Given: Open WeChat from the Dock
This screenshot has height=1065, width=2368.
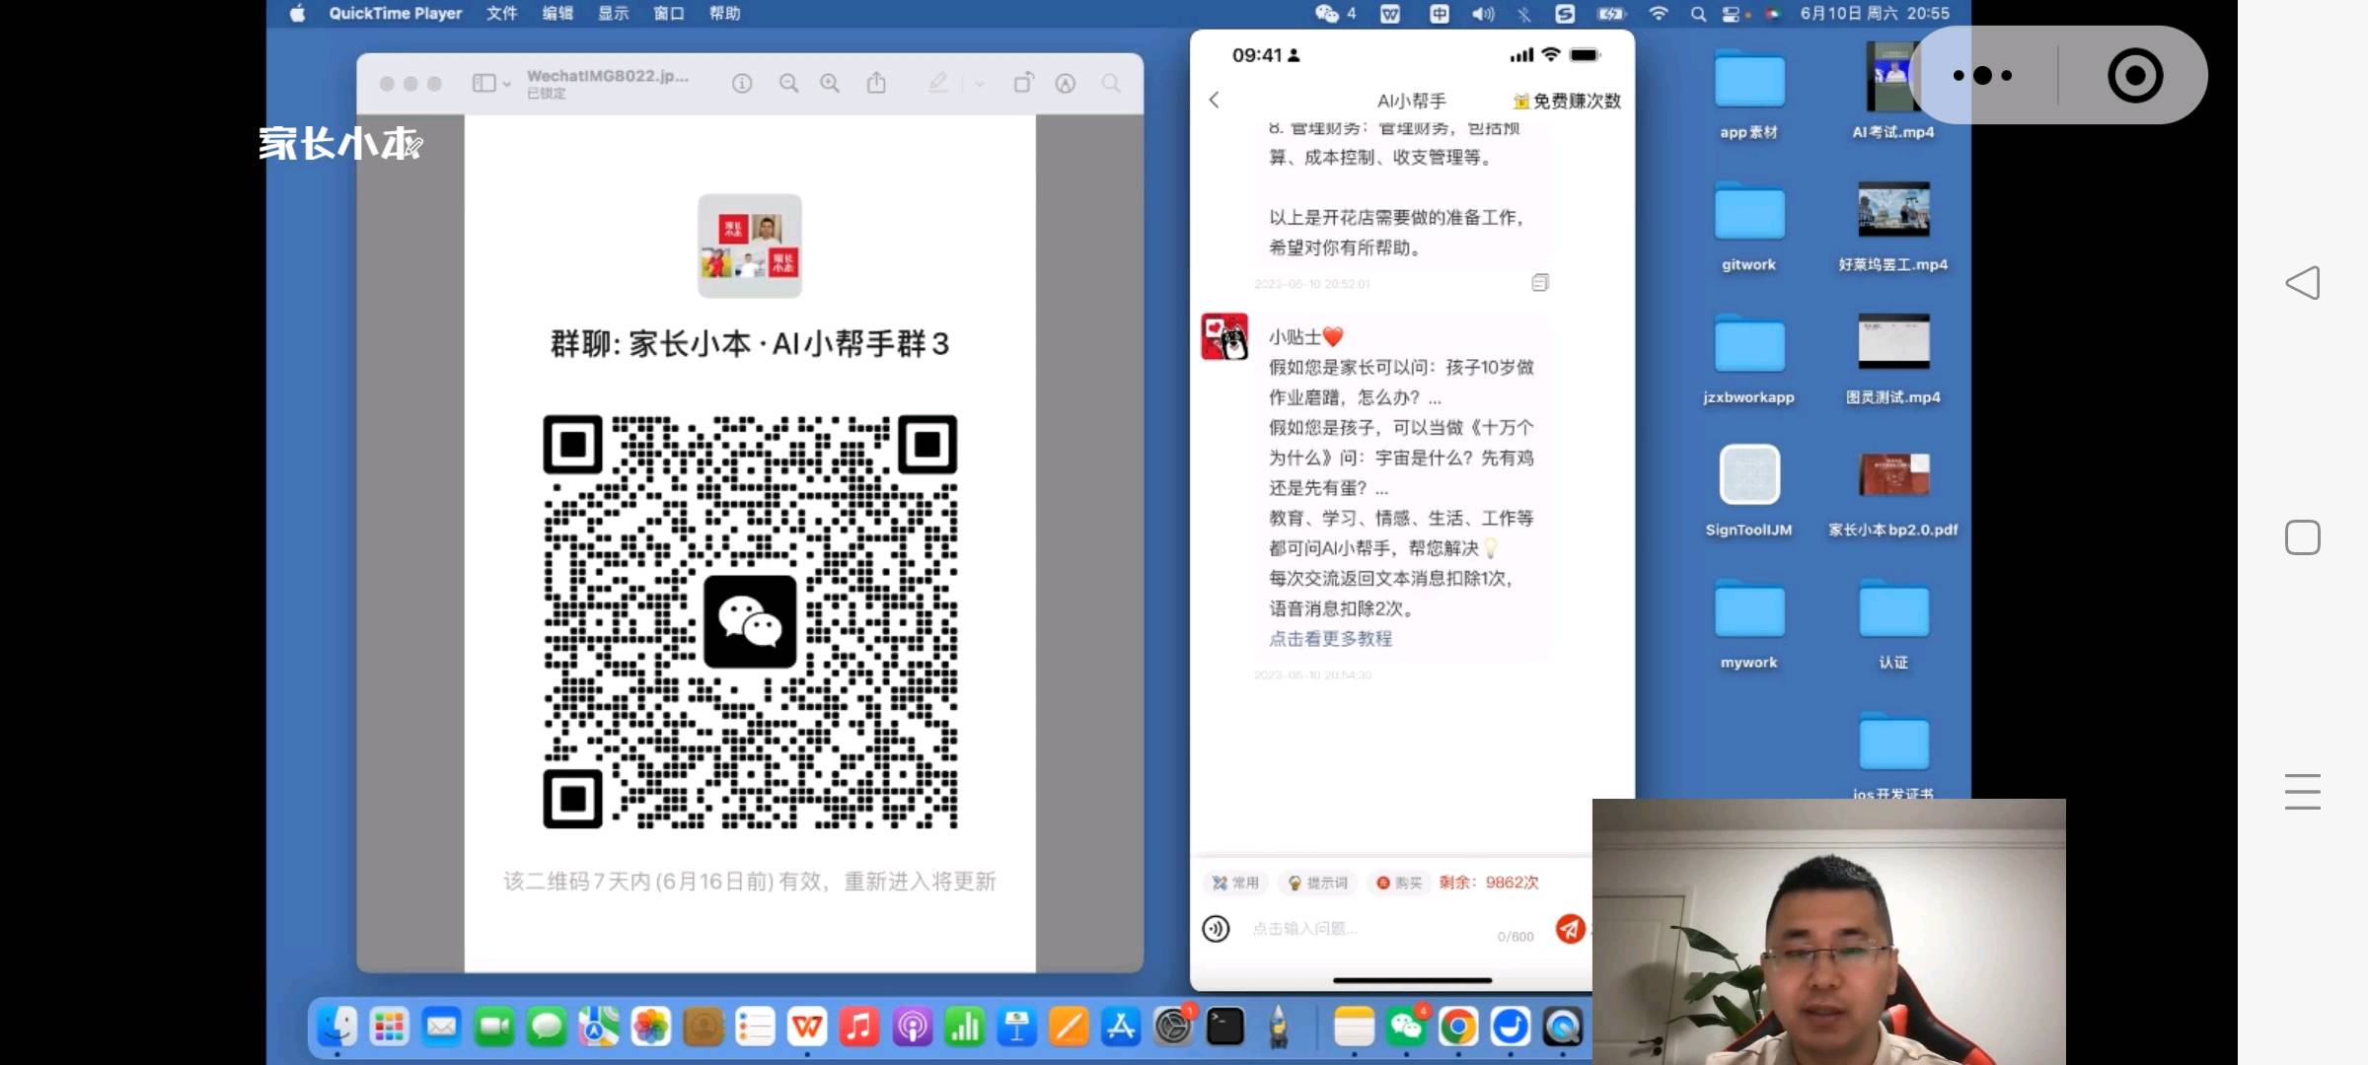Looking at the screenshot, I should (1406, 1028).
